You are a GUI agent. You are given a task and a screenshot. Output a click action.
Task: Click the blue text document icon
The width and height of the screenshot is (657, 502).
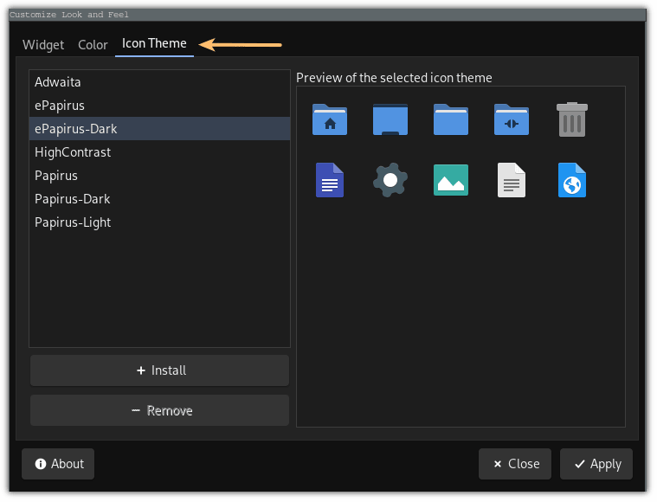(x=329, y=180)
